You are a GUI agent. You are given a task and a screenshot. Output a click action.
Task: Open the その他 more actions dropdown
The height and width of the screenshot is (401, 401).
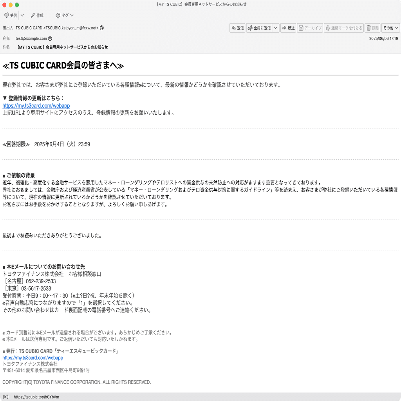pyautogui.click(x=390, y=28)
